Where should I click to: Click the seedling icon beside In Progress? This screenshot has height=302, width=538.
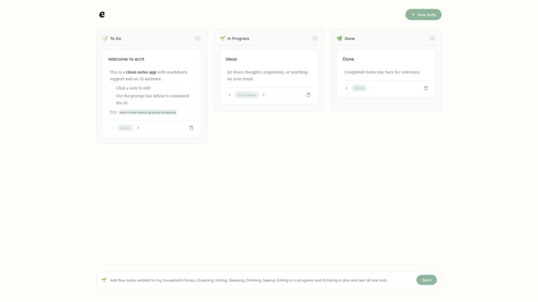(222, 39)
